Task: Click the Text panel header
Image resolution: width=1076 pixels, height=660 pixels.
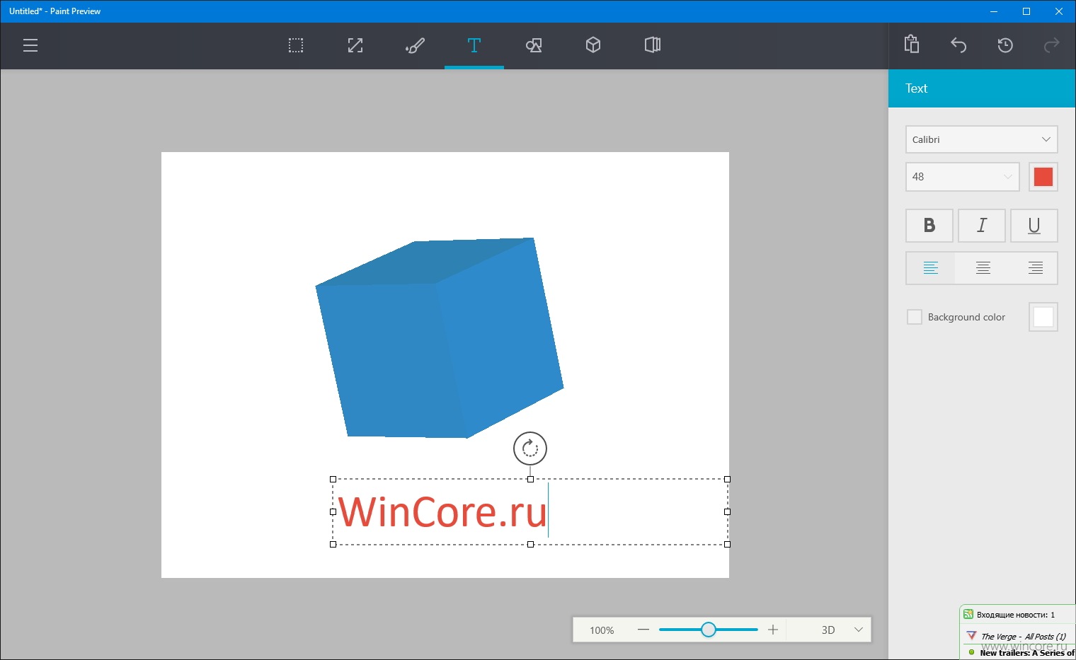Action: point(982,88)
